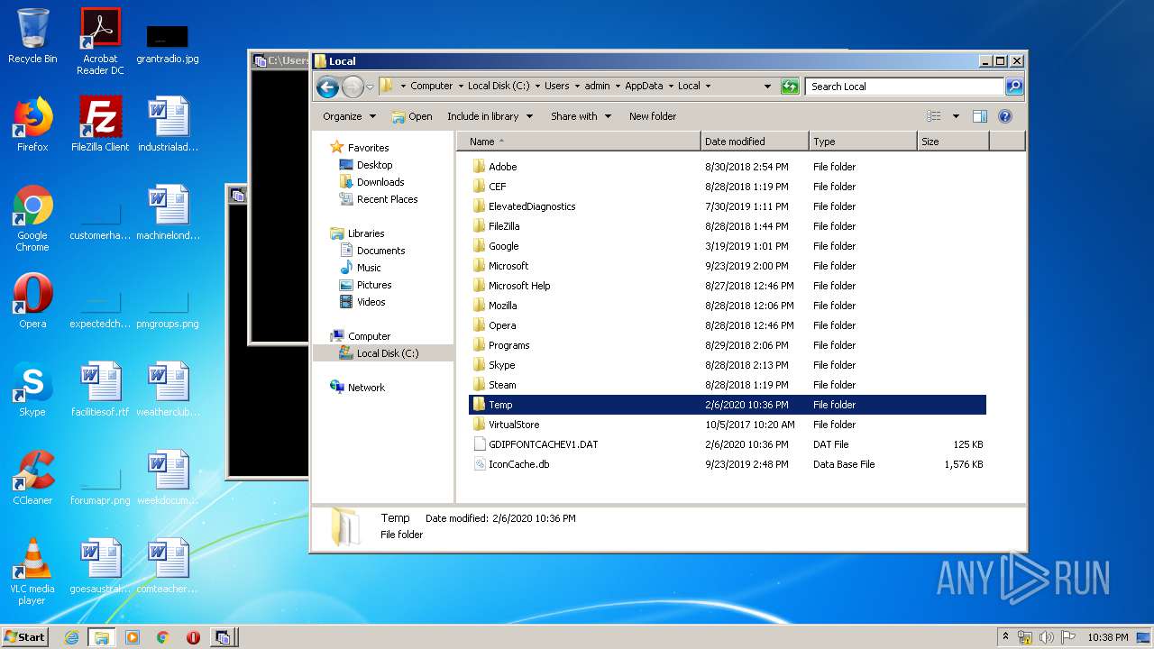Click the Change your view icon
The image size is (1154, 649).
[x=934, y=116]
